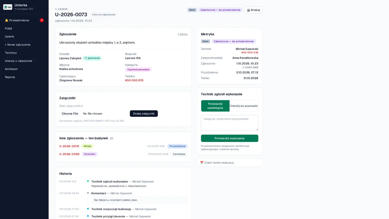389x219 pixels.
Task: Select the Odeślij do poprawki option
Action: [x=244, y=106]
